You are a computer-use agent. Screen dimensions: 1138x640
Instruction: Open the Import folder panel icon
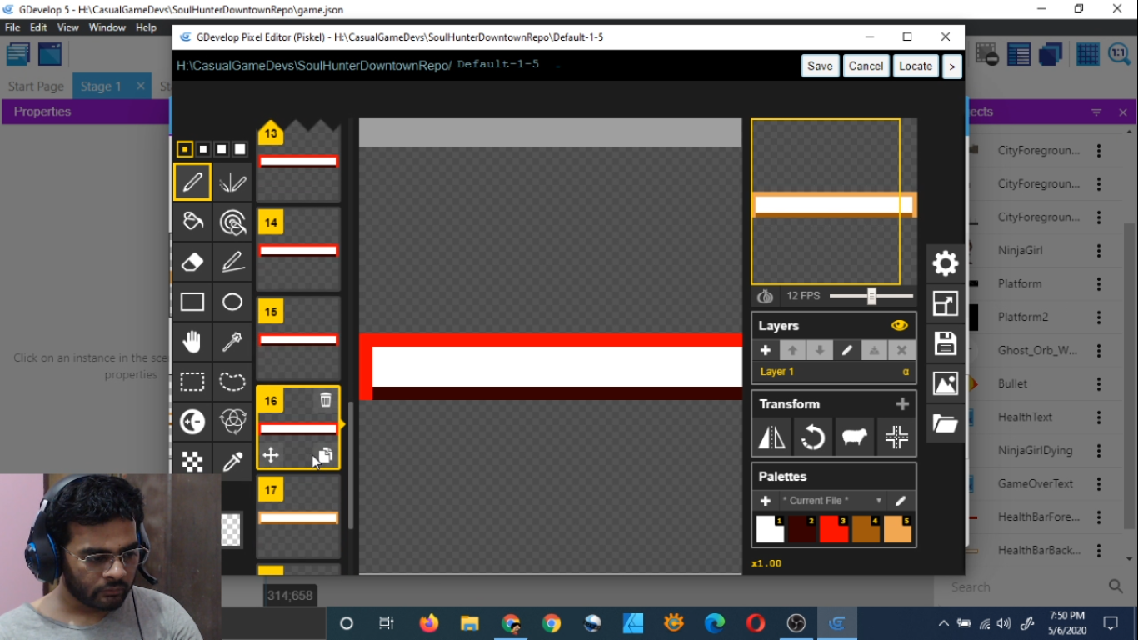[946, 423]
